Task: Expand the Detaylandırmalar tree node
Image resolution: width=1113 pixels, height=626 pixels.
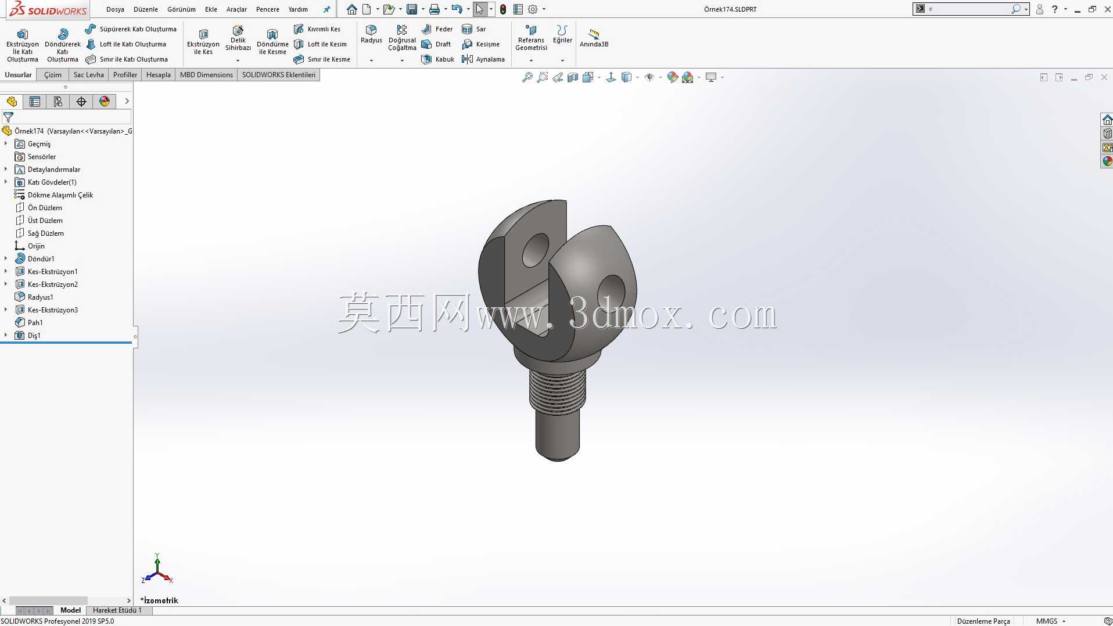Action: tap(6, 169)
